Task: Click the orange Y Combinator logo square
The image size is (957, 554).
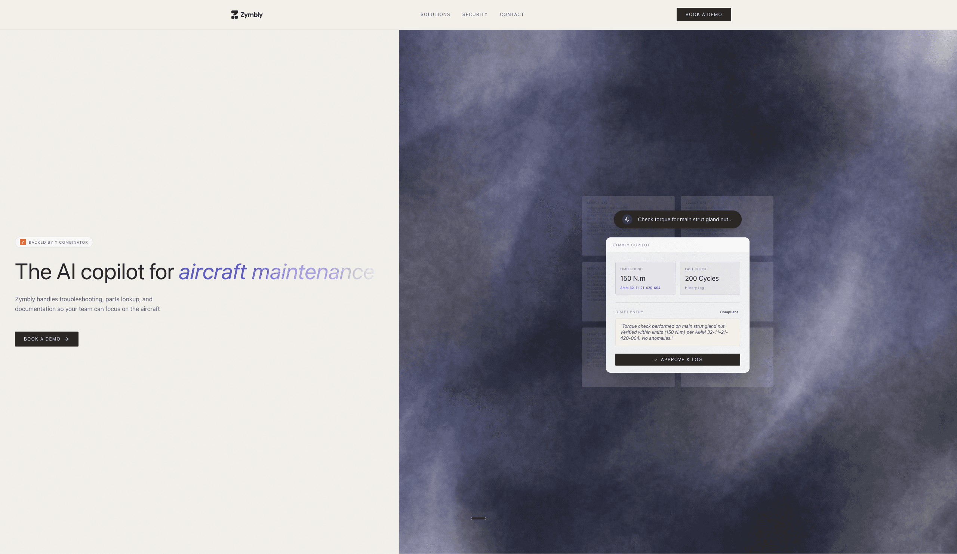Action: coord(23,242)
